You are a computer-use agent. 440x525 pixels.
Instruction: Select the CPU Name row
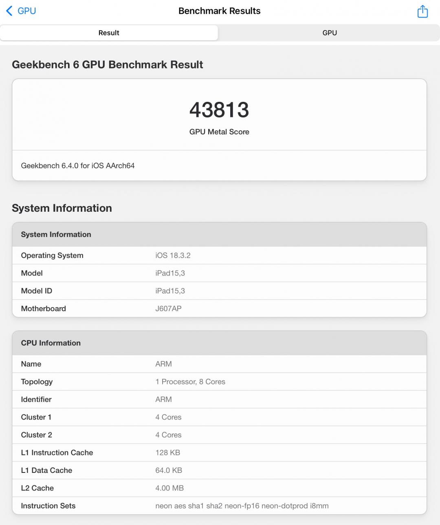tap(219, 364)
